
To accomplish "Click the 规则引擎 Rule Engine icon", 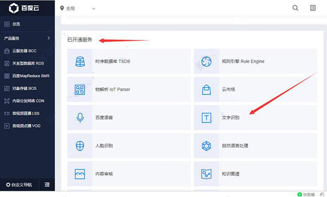I will (206, 62).
